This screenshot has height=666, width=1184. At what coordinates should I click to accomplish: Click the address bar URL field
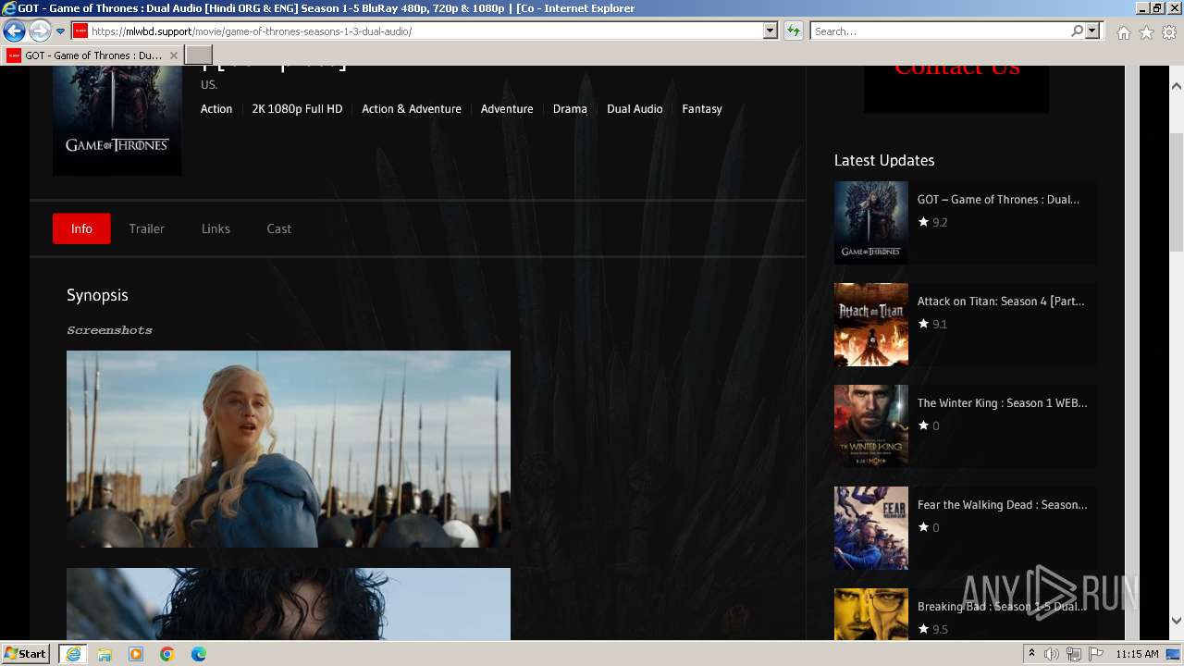click(417, 31)
